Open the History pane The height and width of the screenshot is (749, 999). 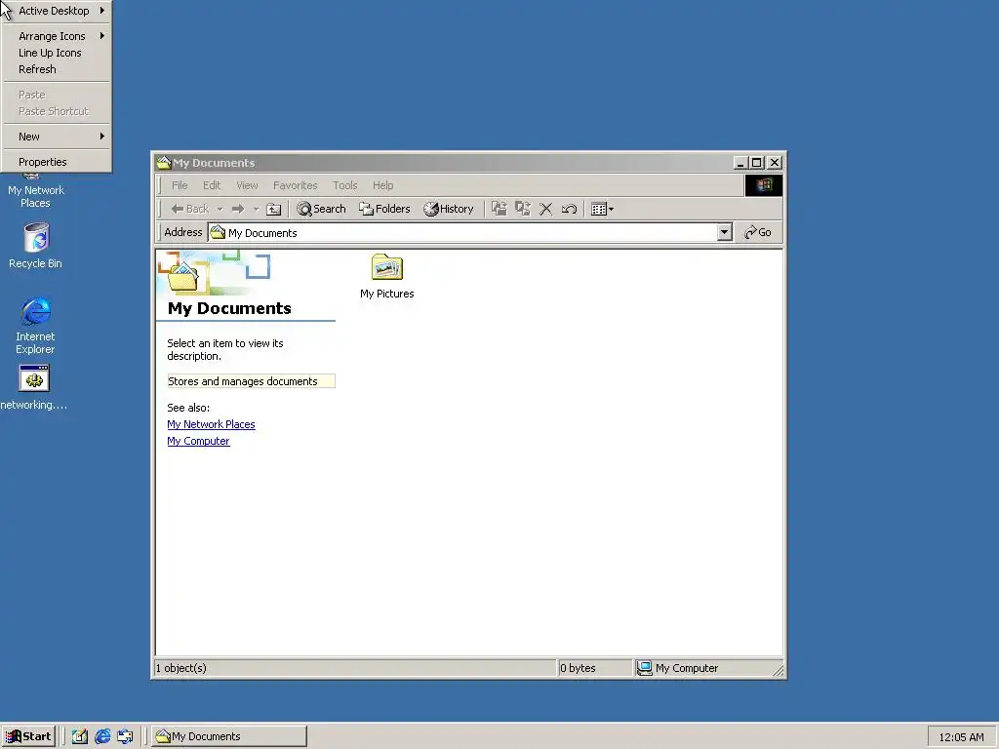(449, 209)
